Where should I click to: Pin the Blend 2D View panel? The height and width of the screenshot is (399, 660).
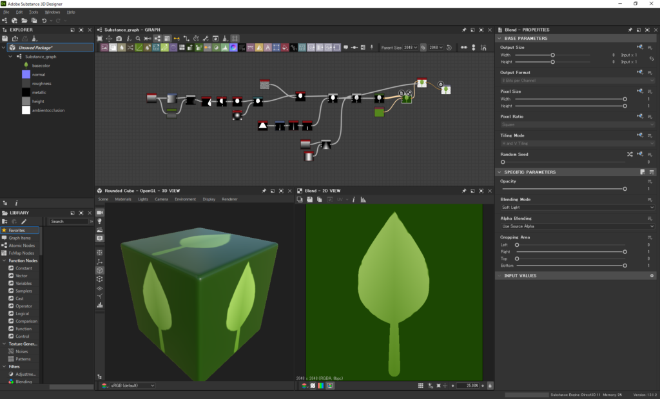464,191
